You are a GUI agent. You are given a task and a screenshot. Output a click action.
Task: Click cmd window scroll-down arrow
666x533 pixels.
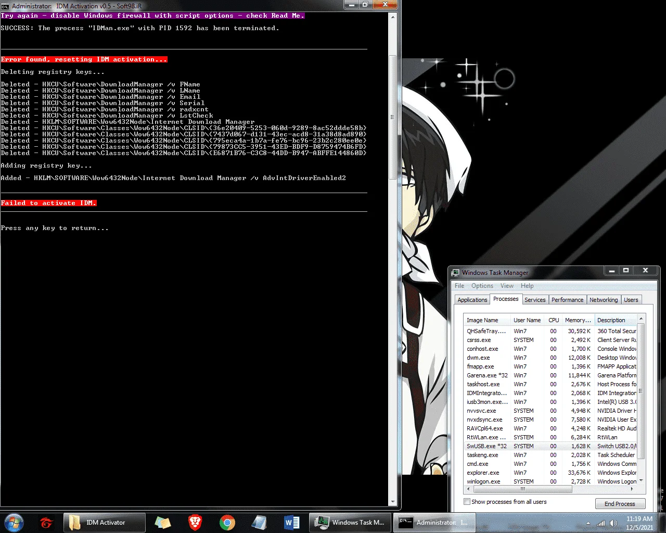(393, 501)
